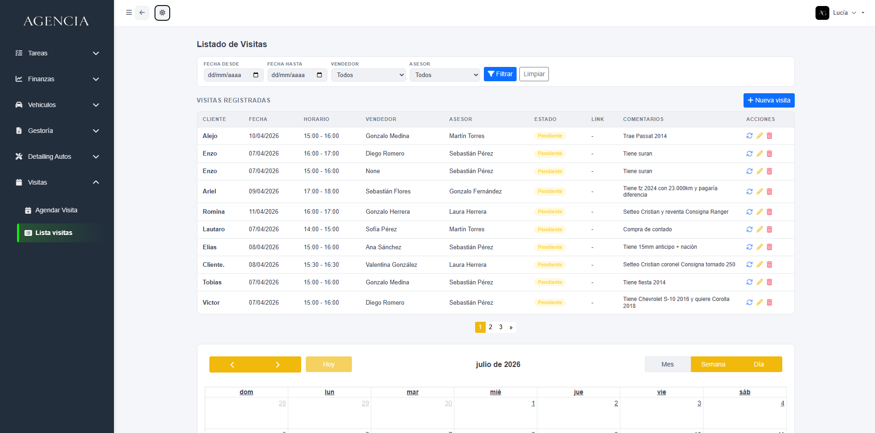Select Lista visitas in sidebar
875x433 pixels.
coord(61,233)
